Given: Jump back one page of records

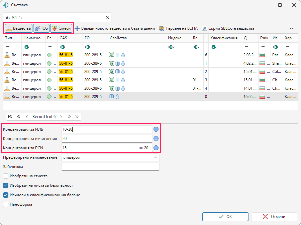Looking at the screenshot, I should [x=19, y=117].
